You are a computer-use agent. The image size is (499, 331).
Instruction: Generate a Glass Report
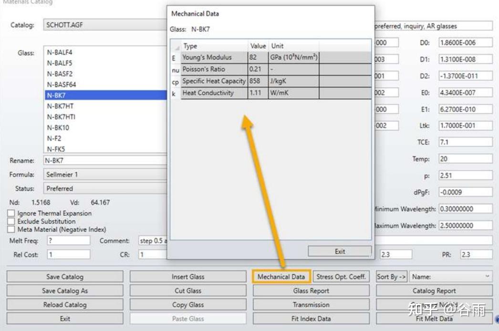311,290
